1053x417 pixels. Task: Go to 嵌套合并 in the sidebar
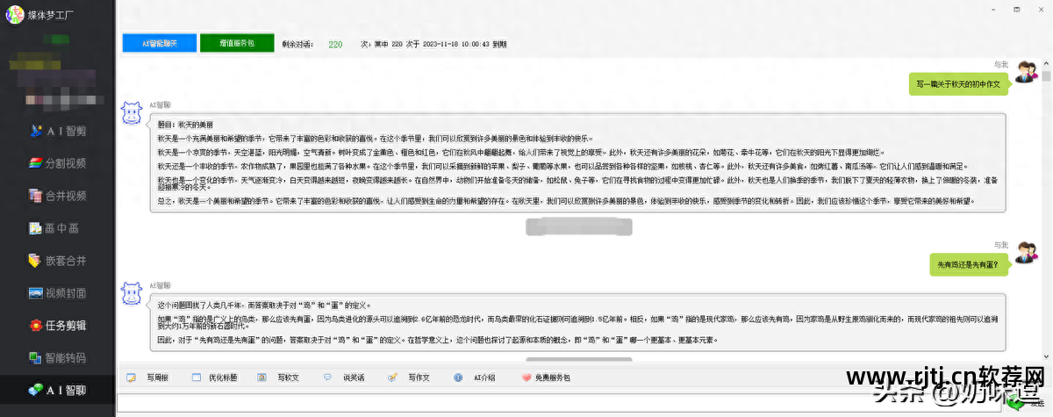point(57,260)
